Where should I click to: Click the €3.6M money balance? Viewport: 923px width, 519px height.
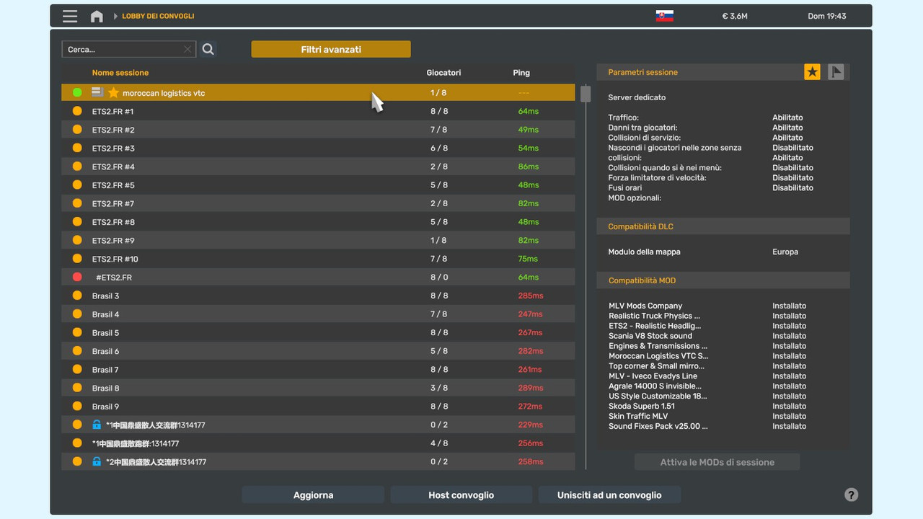[735, 16]
